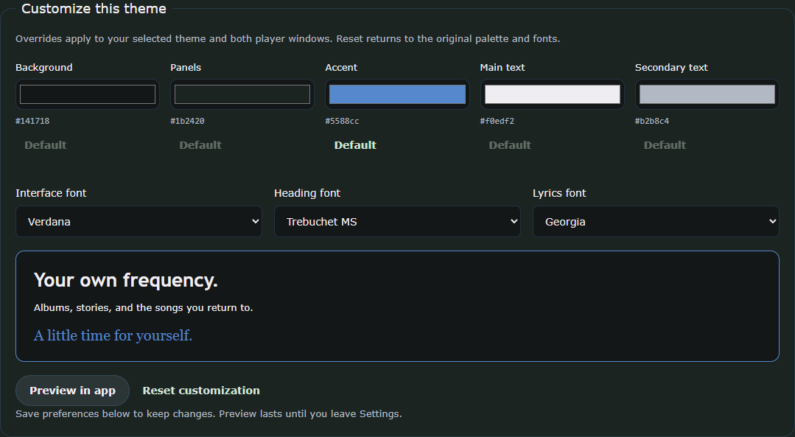
Task: Click the 'Overrides apply to your selected theme' description
Action: (288, 39)
